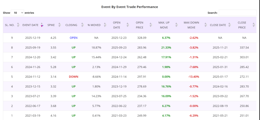This screenshot has height=120, width=260.
Task: Open the Show entries count dropdown
Action: (x=17, y=13)
